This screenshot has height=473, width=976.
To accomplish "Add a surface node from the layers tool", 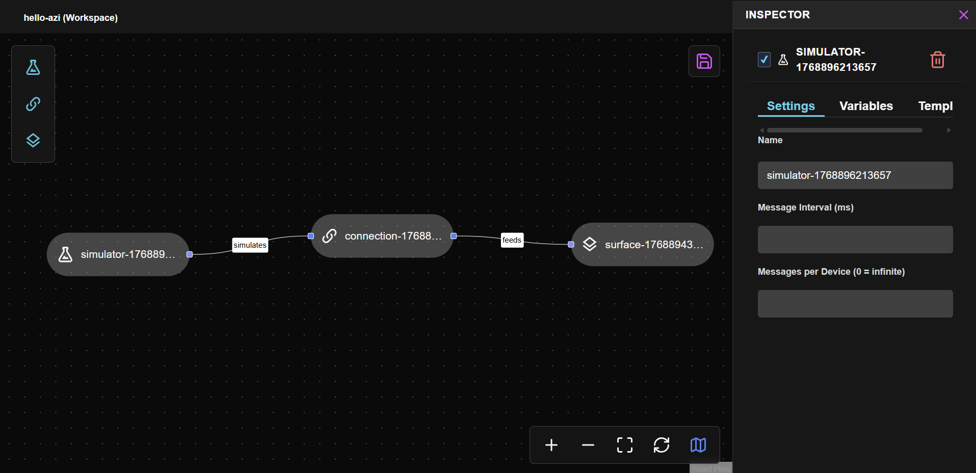I will [33, 140].
